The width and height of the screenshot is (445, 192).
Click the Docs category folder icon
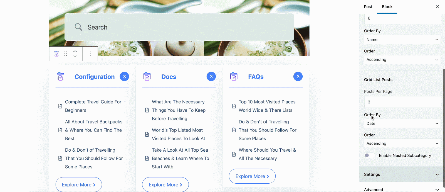[x=147, y=76]
